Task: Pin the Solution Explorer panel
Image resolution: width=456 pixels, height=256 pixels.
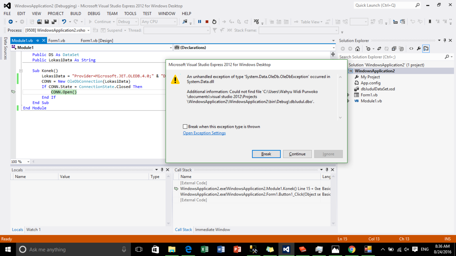Action: click(x=445, y=41)
